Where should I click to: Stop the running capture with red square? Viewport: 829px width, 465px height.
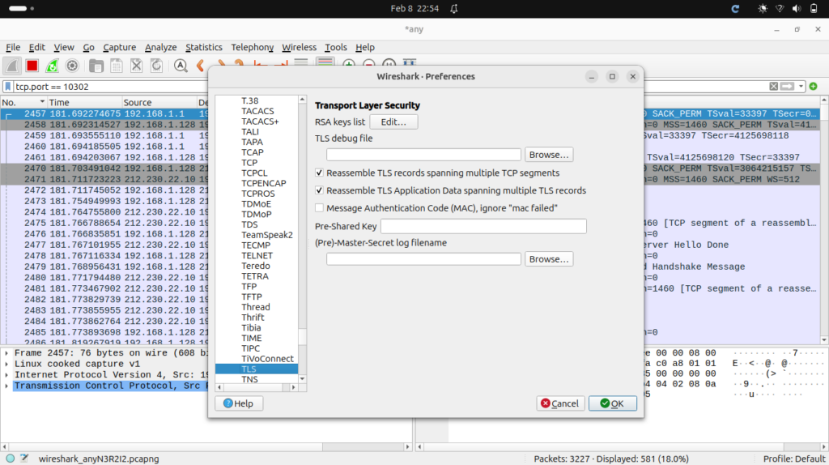click(32, 66)
